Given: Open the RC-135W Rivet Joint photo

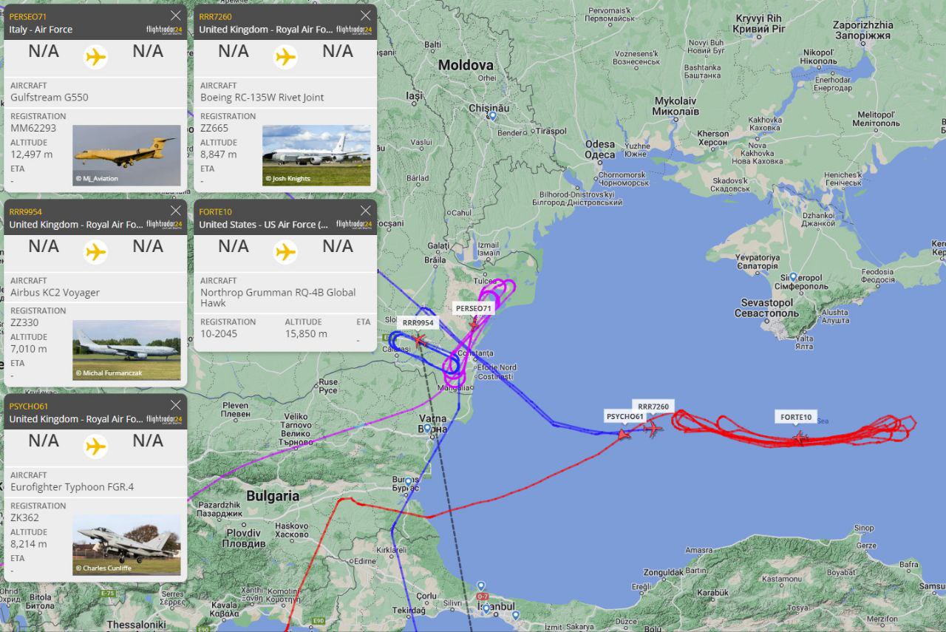Looking at the screenshot, I should (x=316, y=155).
